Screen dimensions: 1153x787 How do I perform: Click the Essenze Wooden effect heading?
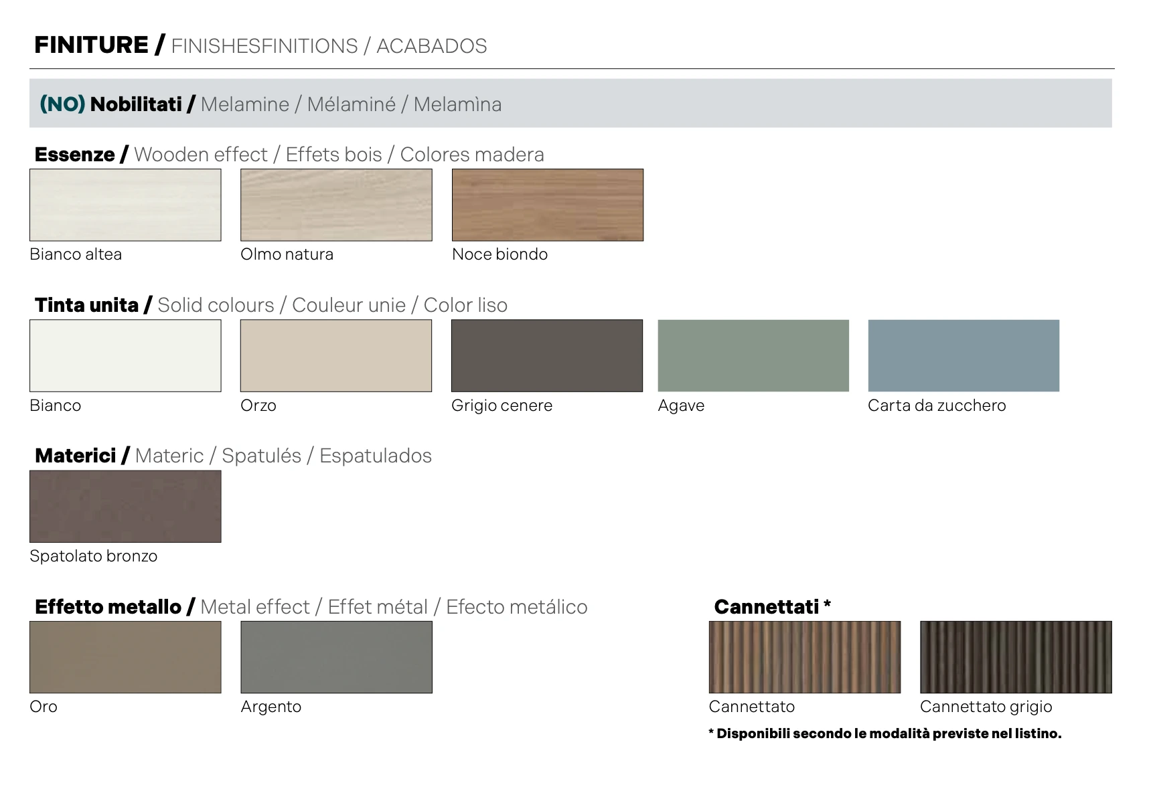click(x=289, y=155)
